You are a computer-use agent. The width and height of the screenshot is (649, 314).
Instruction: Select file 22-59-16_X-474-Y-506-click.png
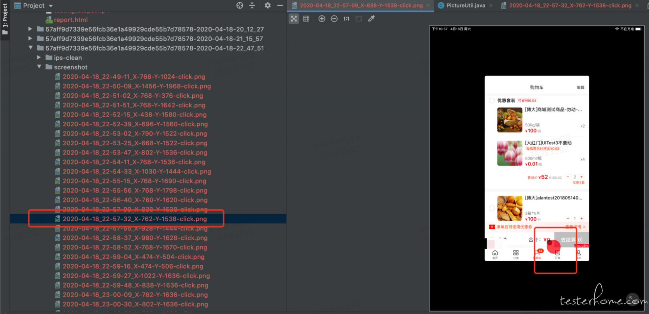tap(133, 266)
